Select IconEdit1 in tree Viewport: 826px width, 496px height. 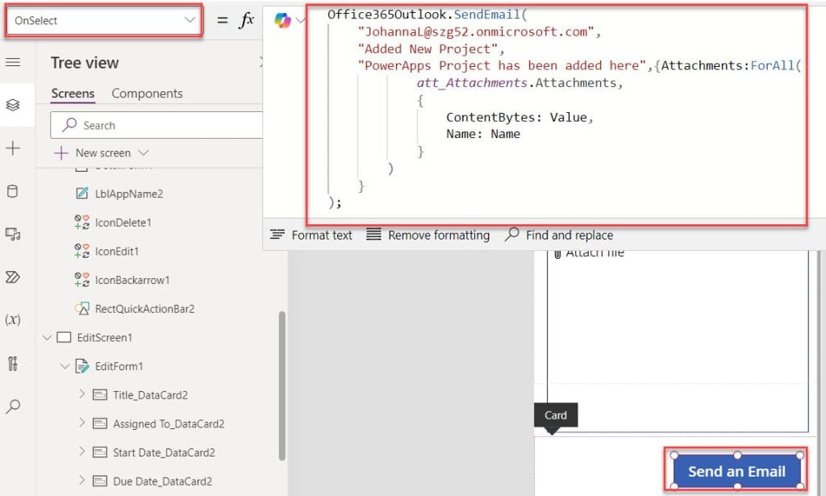click(x=117, y=252)
